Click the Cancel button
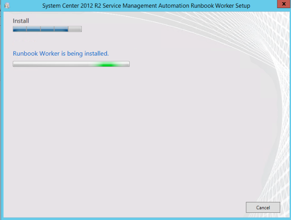 tap(263, 207)
